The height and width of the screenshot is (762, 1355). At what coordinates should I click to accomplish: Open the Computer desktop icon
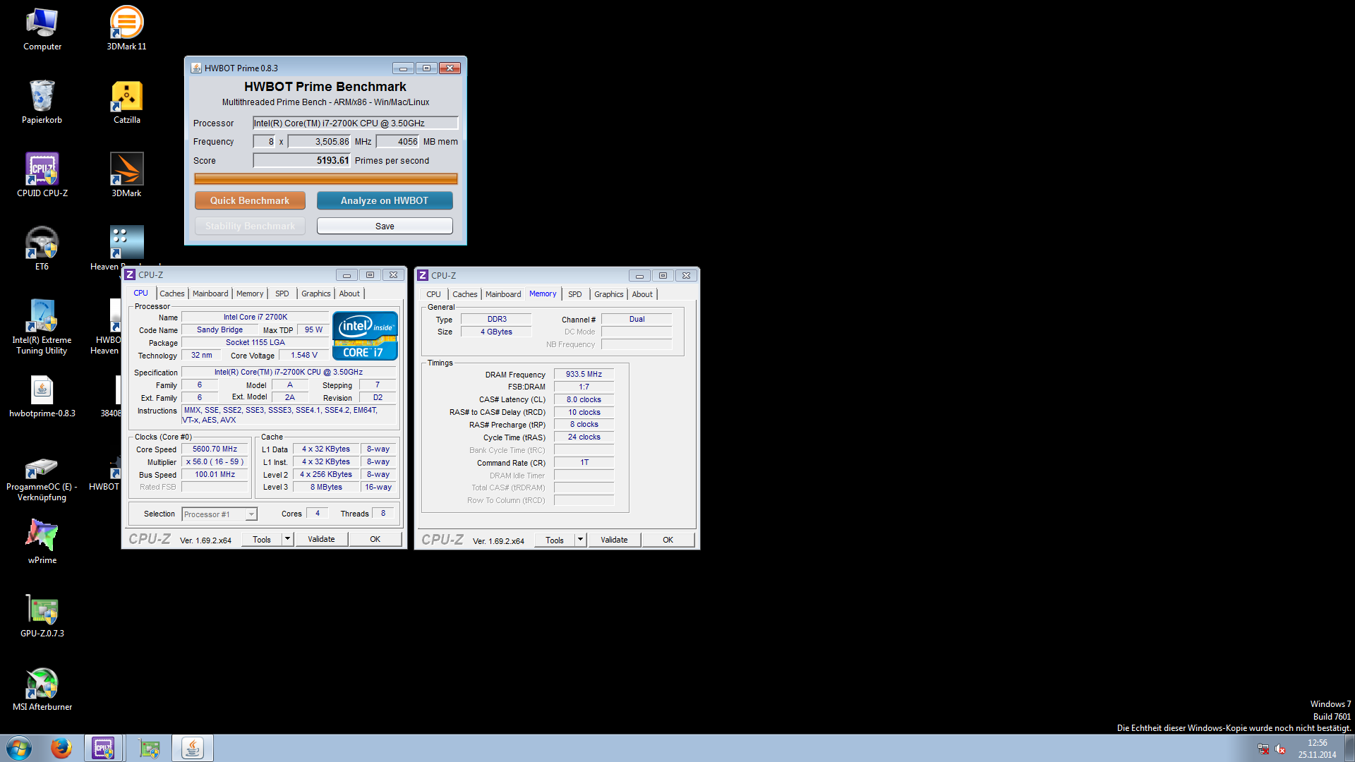42,29
